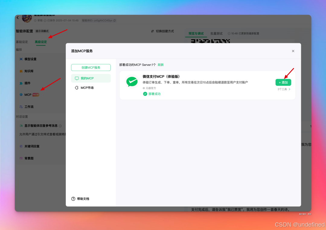Switch to 基础设定 tab
326x230 pixels.
tap(22, 42)
